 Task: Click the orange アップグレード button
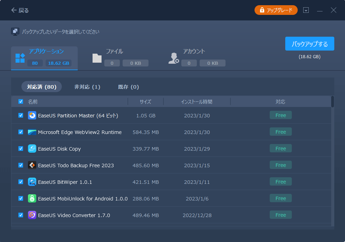[276, 10]
